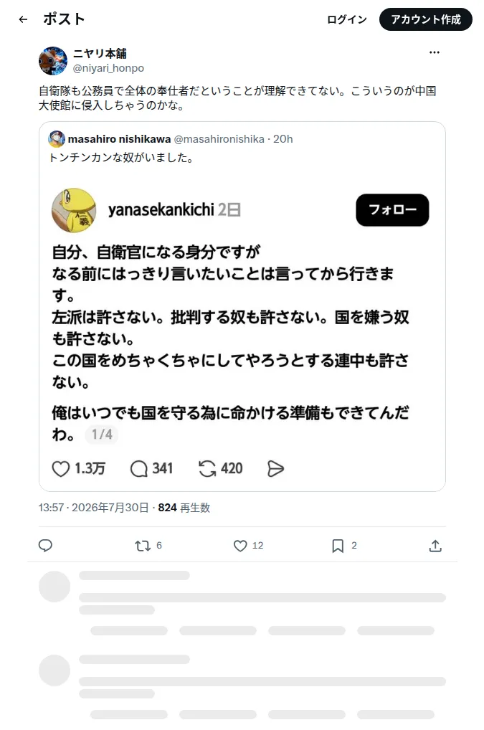Click the comment bubble showing 341

click(x=138, y=468)
